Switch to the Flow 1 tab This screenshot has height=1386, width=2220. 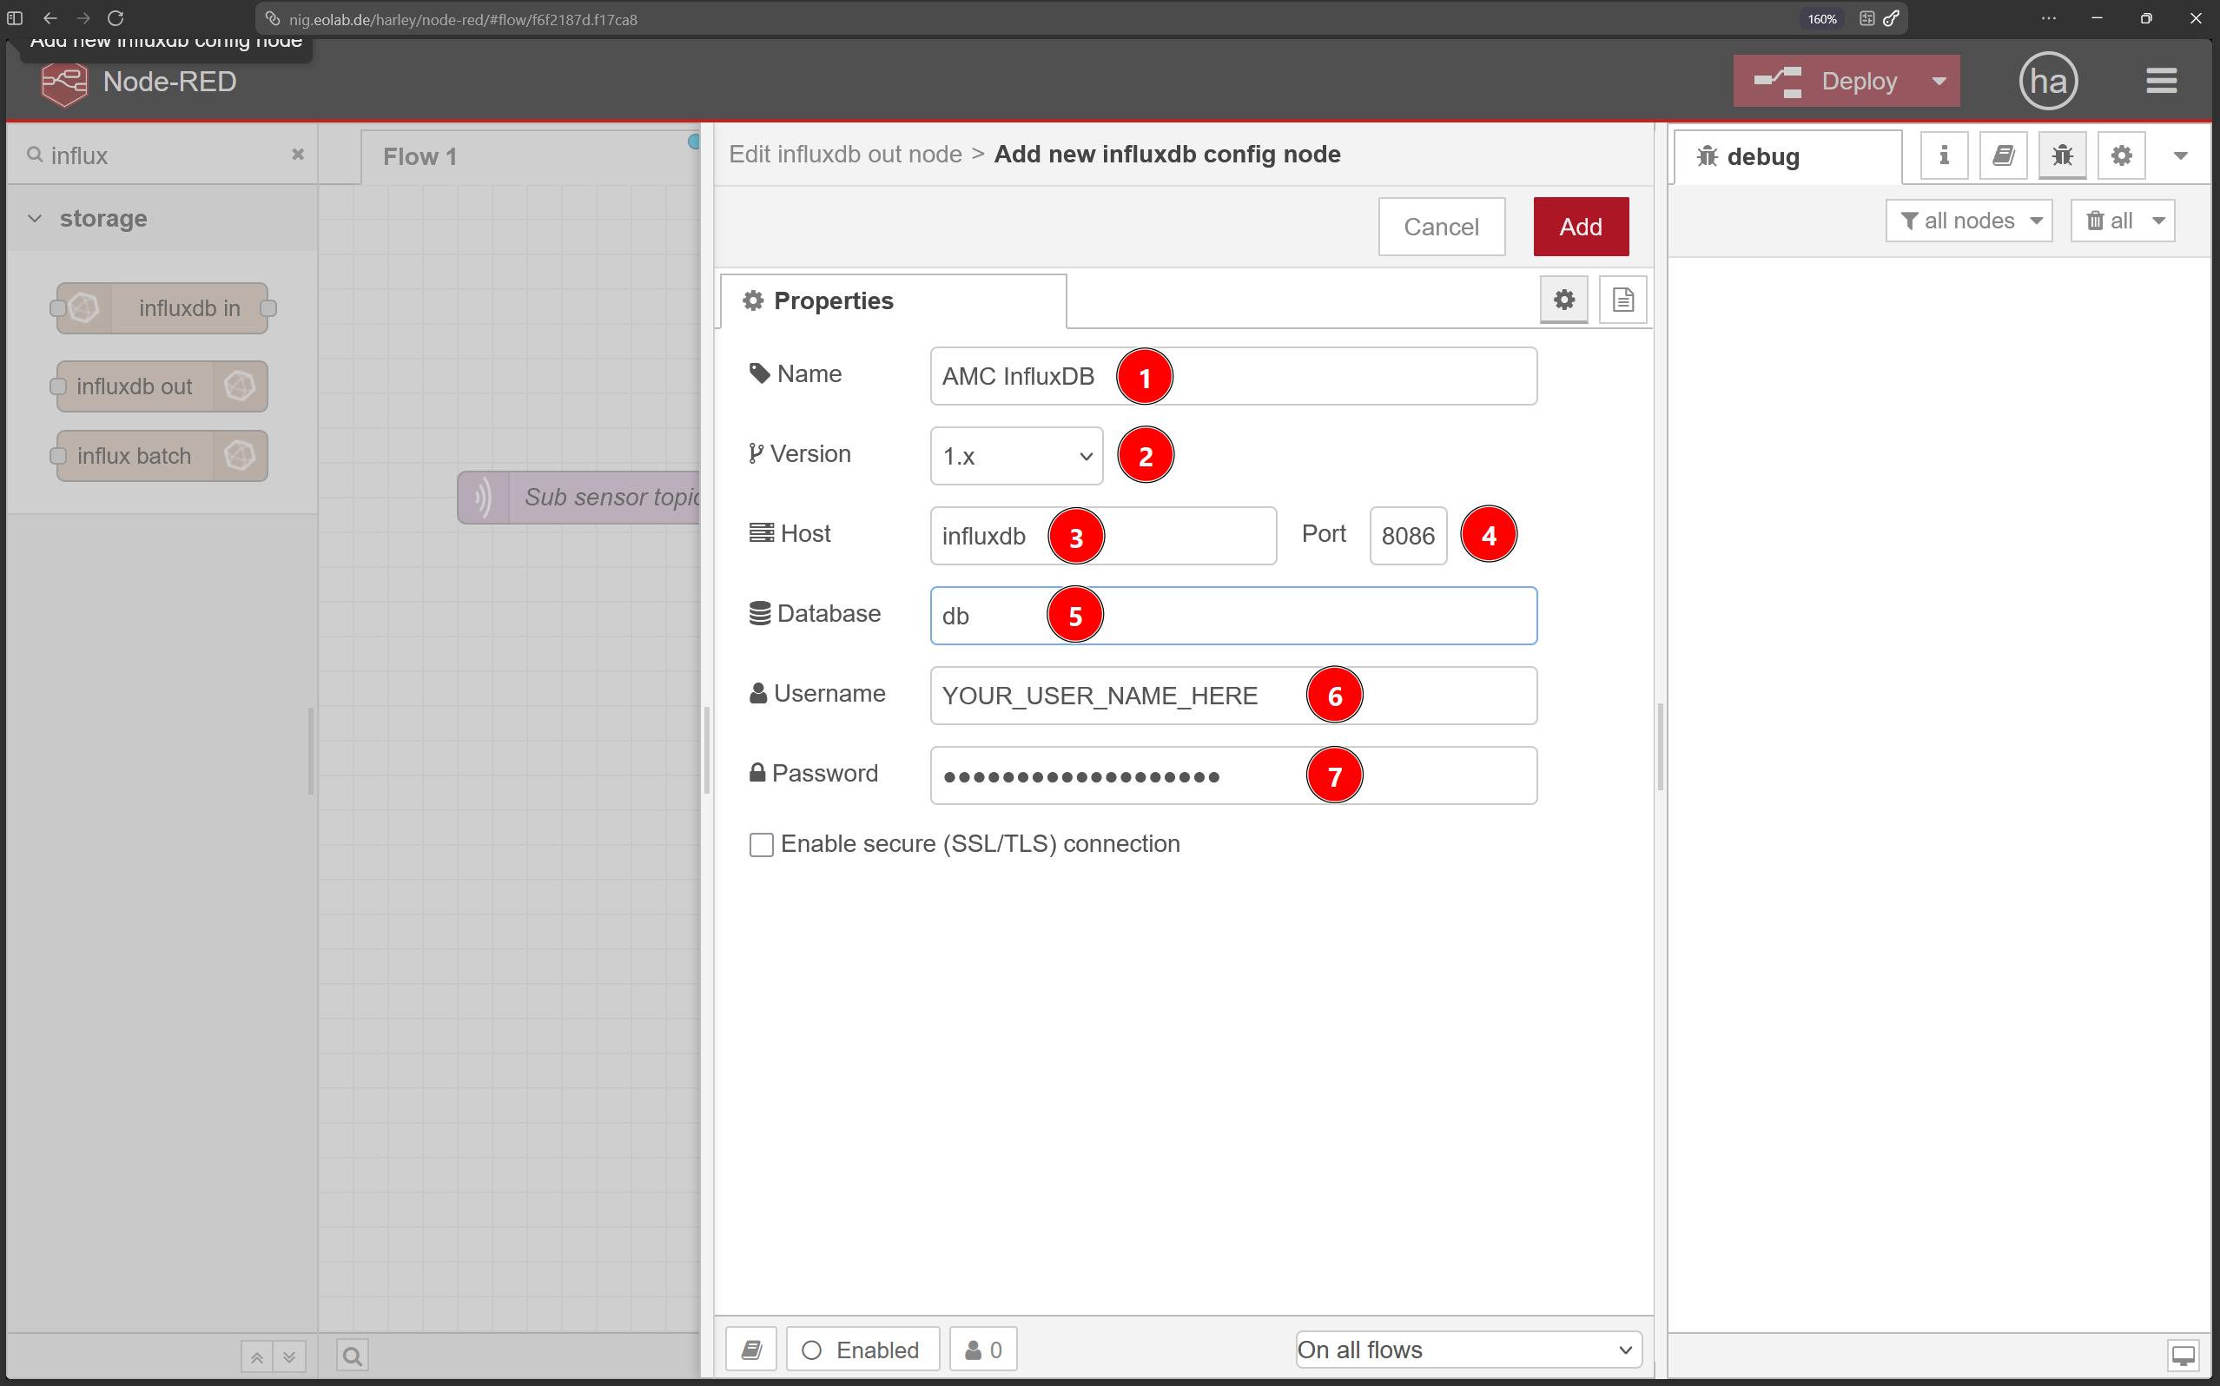[x=420, y=156]
